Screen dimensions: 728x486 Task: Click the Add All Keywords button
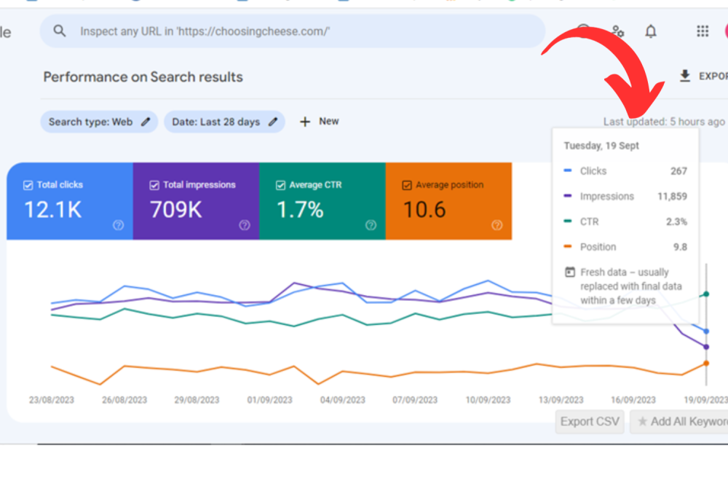point(681,421)
